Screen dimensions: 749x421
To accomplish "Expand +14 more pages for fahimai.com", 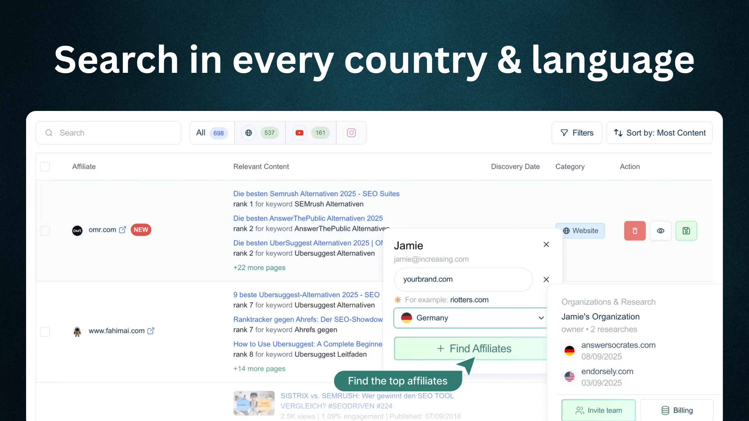I will click(x=259, y=369).
